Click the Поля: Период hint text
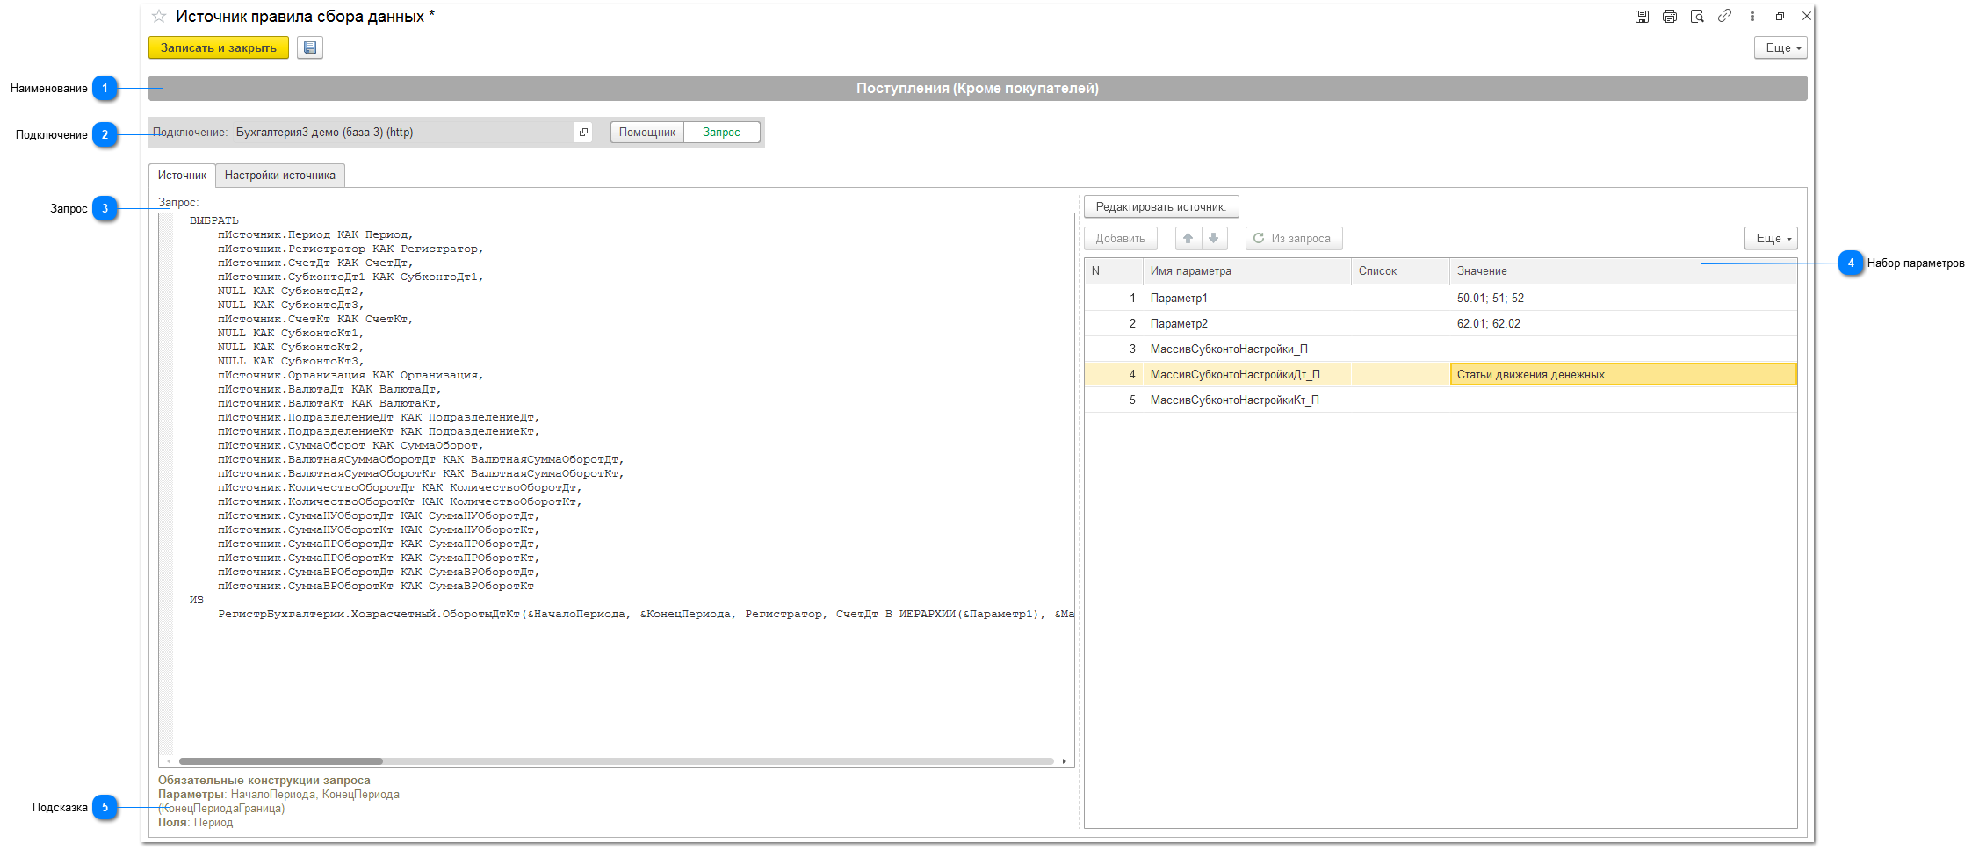1979x850 pixels. 195,823
